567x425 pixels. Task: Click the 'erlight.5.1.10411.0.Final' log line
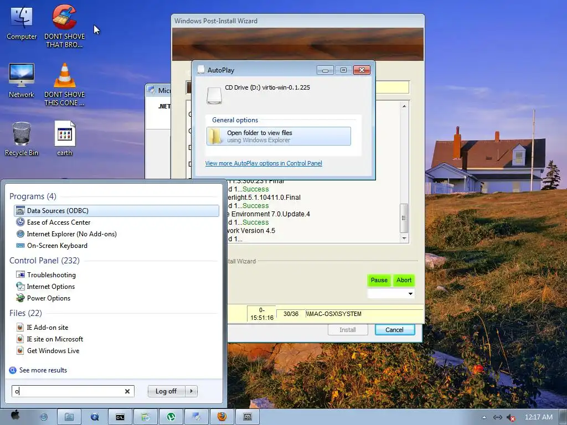click(x=264, y=198)
